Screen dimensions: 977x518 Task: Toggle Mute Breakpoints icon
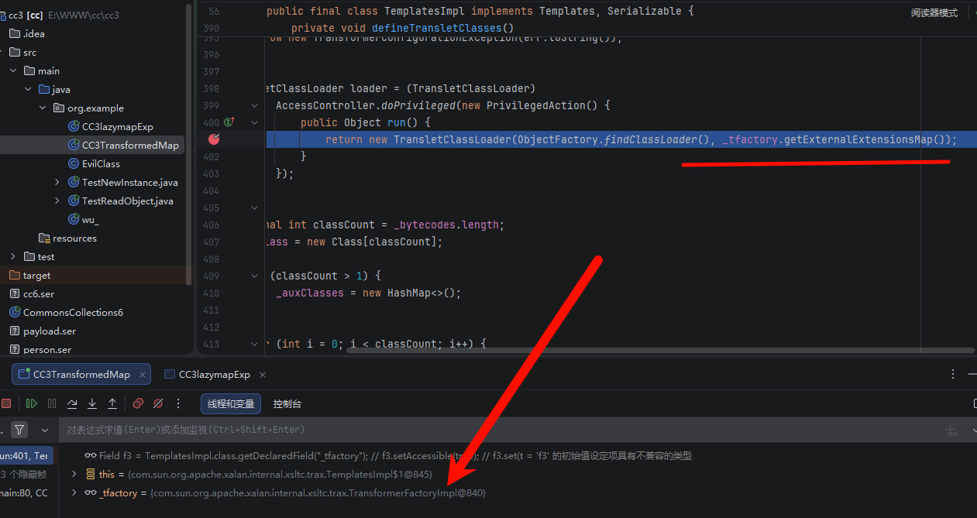(158, 403)
